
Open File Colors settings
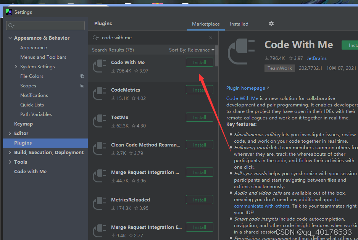click(32, 76)
